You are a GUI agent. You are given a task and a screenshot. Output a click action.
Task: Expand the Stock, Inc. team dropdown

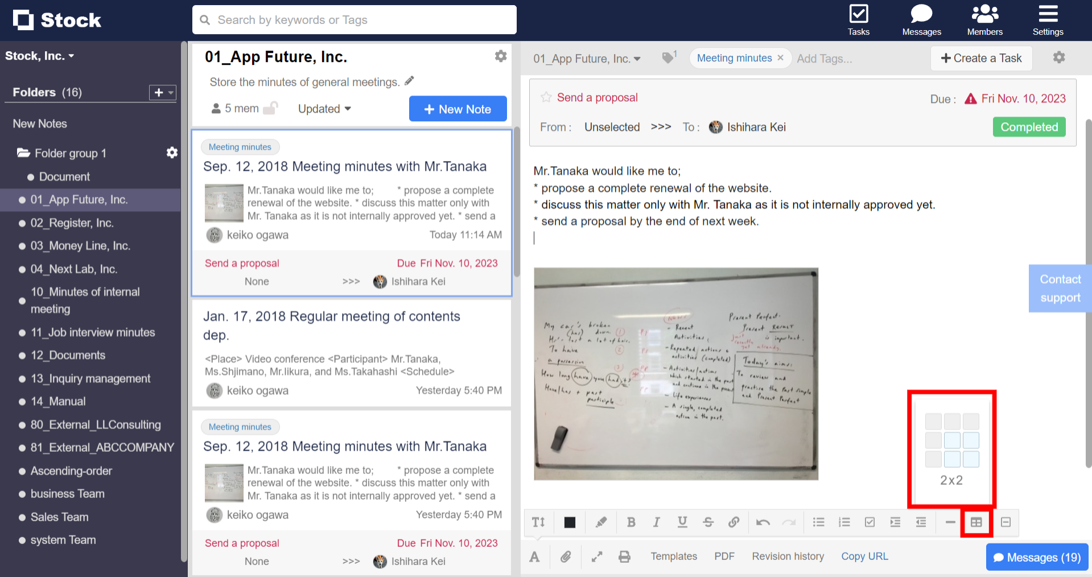pyautogui.click(x=39, y=56)
